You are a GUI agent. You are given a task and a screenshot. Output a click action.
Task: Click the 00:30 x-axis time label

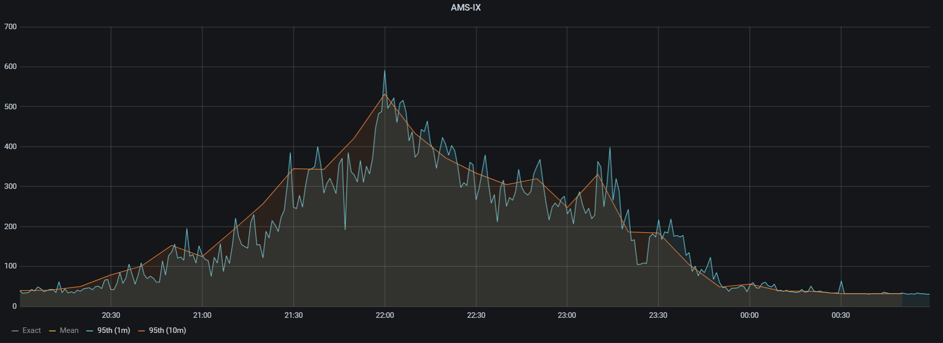click(x=841, y=315)
